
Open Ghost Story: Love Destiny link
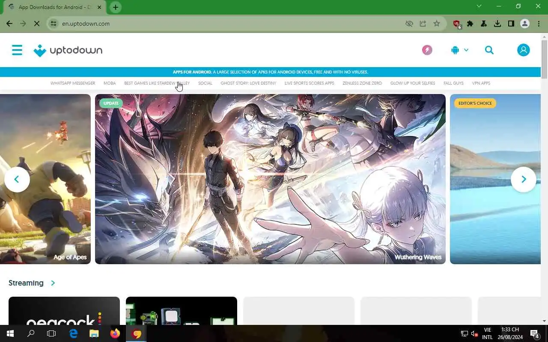248,83
